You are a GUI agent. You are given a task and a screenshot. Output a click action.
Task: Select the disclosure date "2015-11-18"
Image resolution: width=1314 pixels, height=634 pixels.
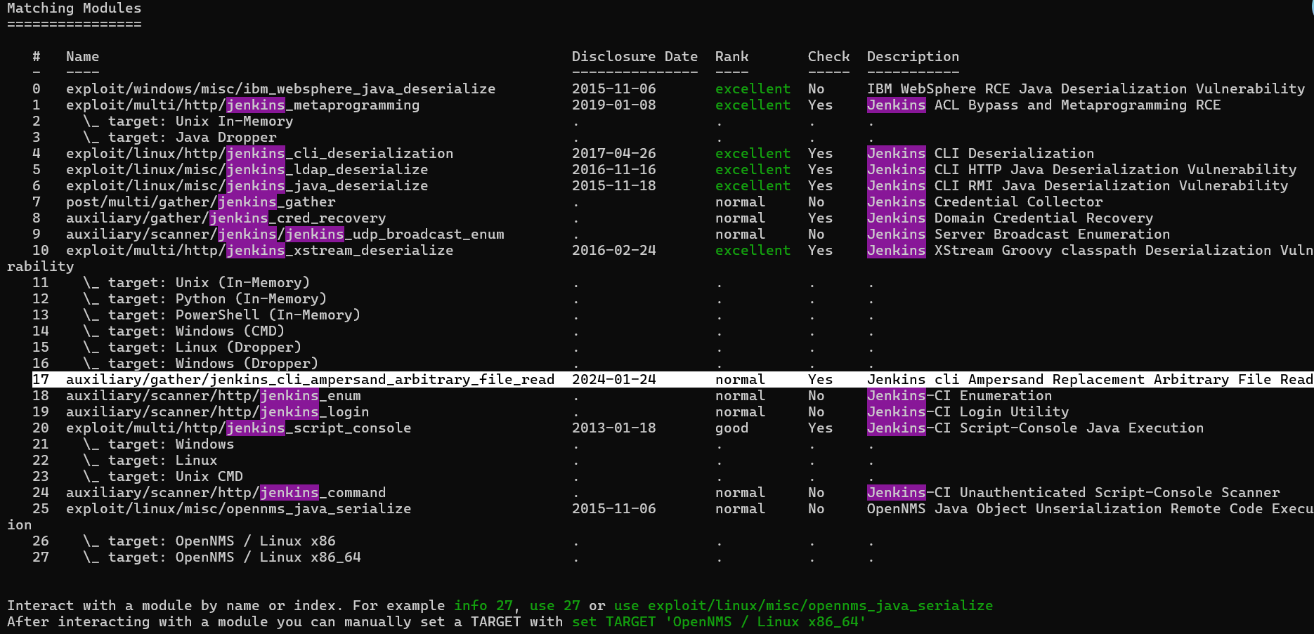(x=614, y=186)
